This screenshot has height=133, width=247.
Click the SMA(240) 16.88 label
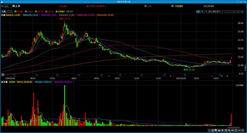[x=105, y=15]
